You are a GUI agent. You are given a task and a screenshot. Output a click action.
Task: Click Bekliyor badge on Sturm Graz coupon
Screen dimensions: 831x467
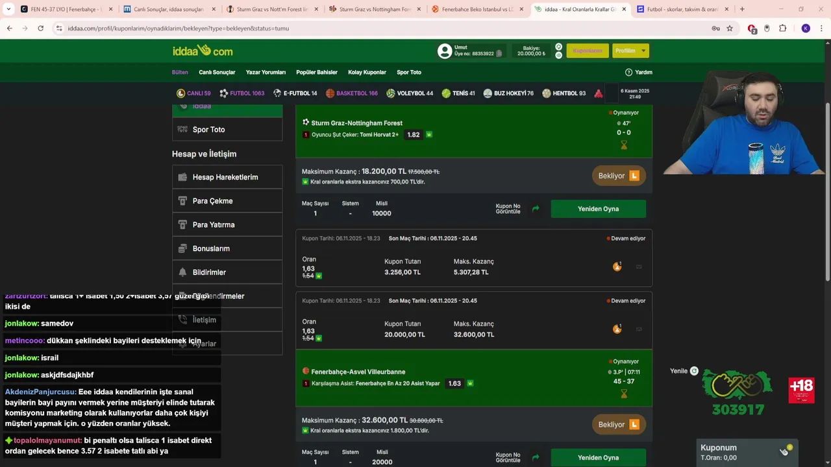[x=618, y=176]
